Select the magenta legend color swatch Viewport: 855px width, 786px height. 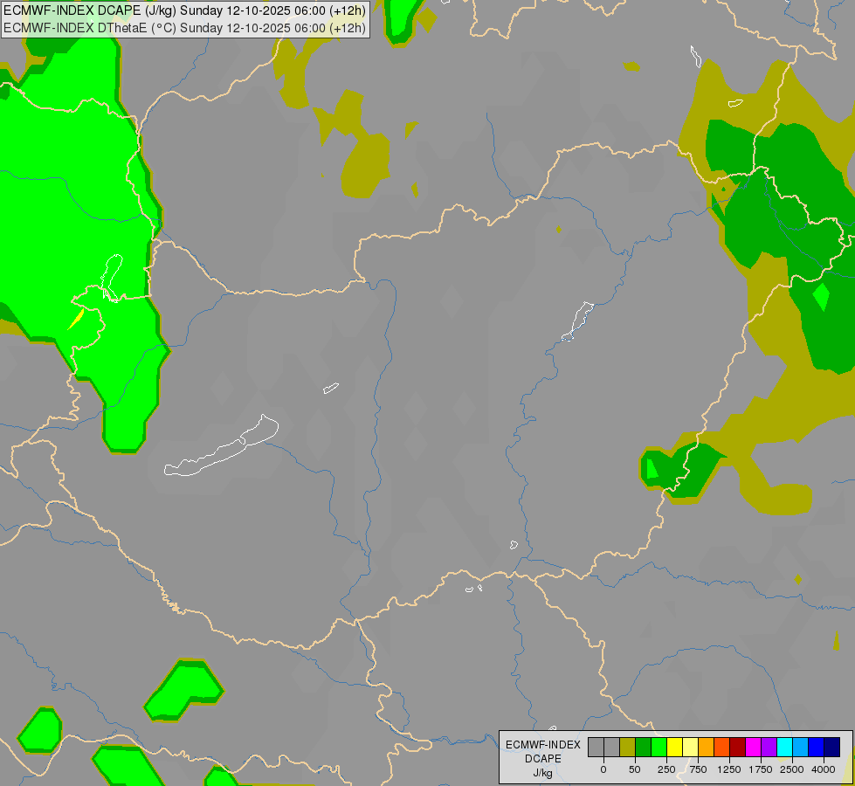coord(753,747)
